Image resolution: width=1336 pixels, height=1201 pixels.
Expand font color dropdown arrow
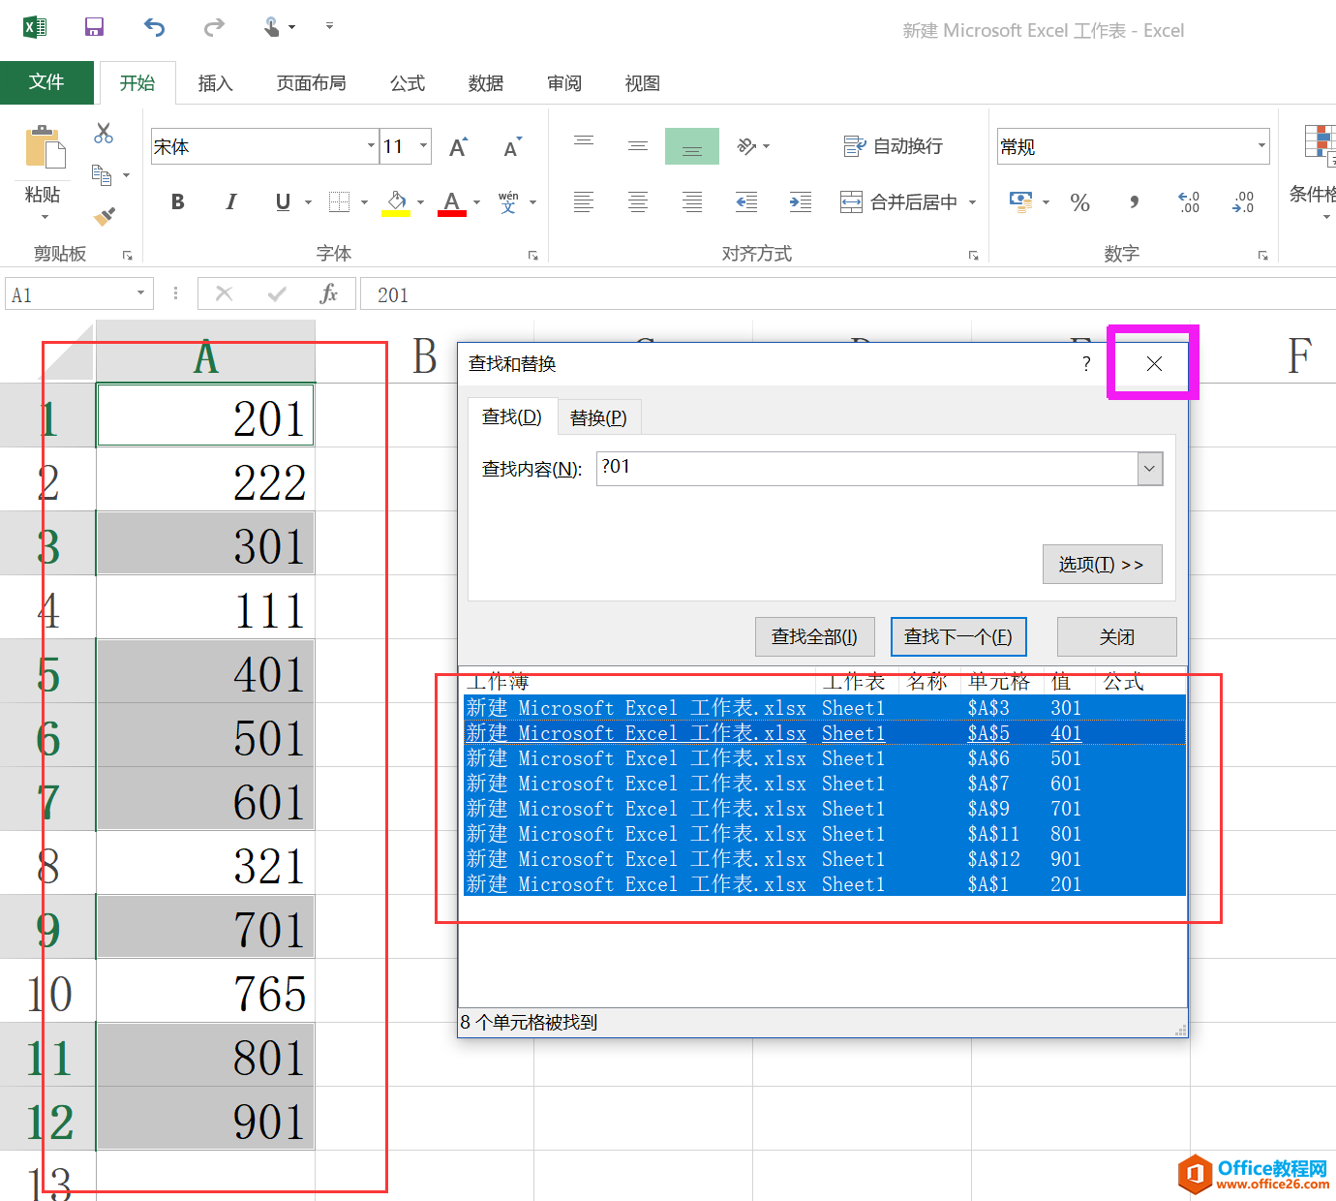[477, 202]
